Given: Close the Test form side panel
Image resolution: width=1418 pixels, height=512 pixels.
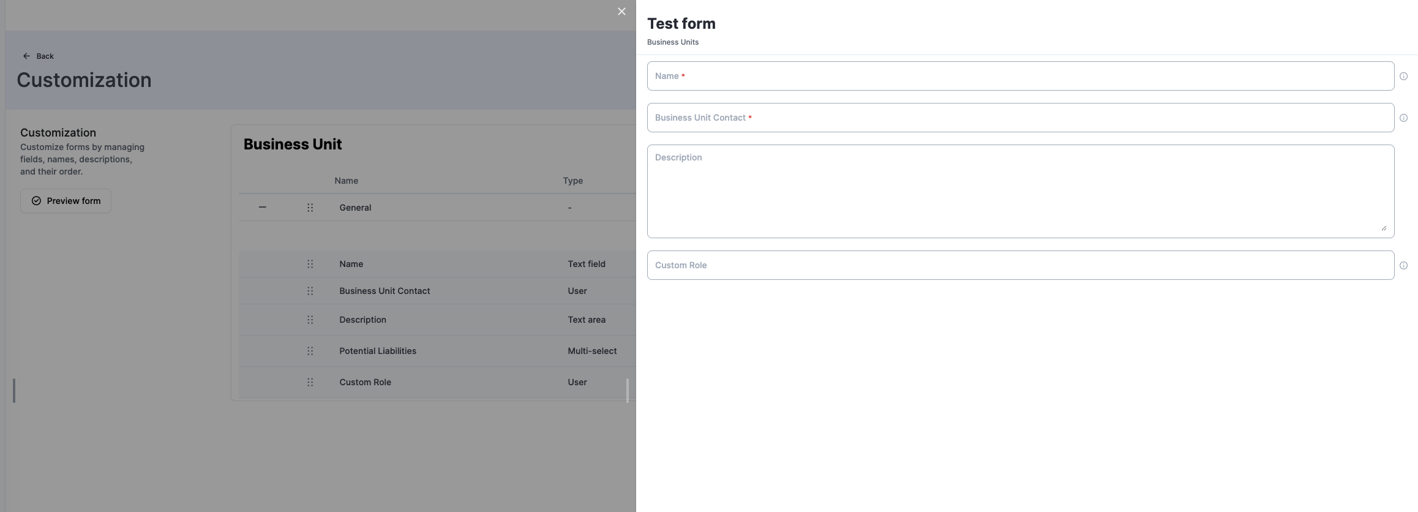Looking at the screenshot, I should coord(621,12).
